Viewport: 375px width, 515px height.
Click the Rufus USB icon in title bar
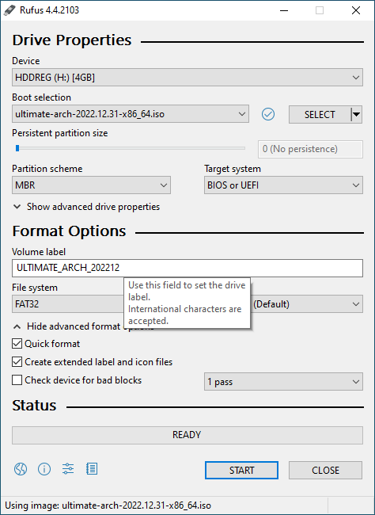(x=9, y=10)
